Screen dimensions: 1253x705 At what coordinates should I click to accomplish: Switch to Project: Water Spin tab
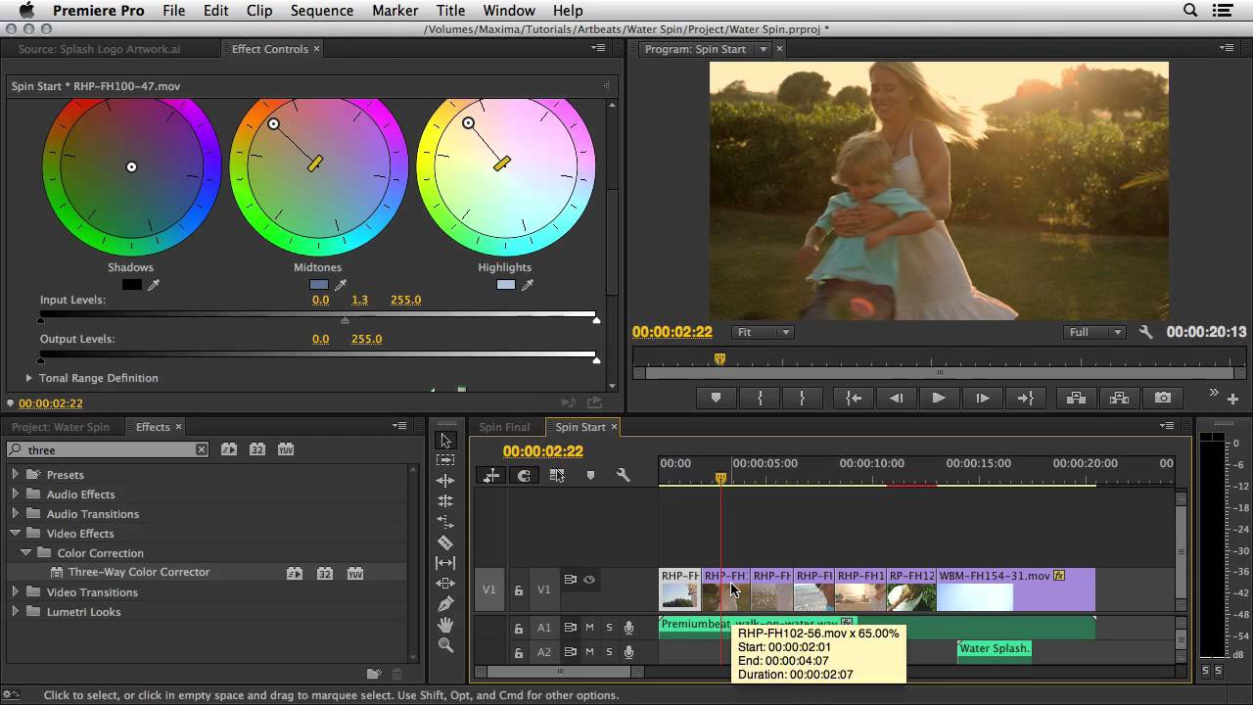tap(61, 427)
